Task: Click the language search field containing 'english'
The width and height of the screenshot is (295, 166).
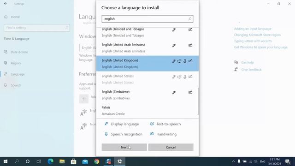Action: (147, 19)
